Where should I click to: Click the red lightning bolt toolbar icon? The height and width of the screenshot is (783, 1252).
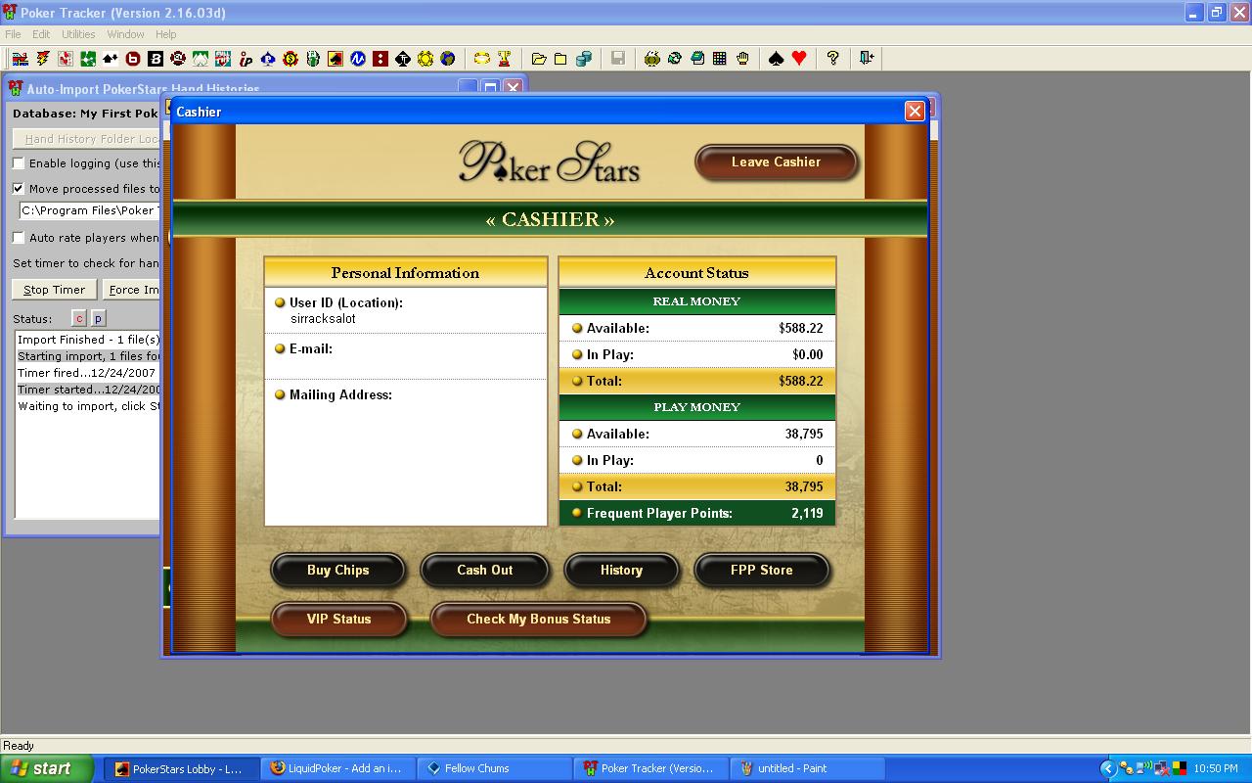tap(42, 59)
